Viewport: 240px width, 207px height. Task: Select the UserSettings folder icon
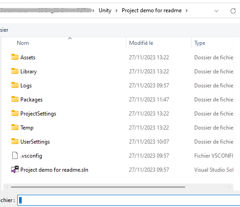pyautogui.click(x=15, y=141)
